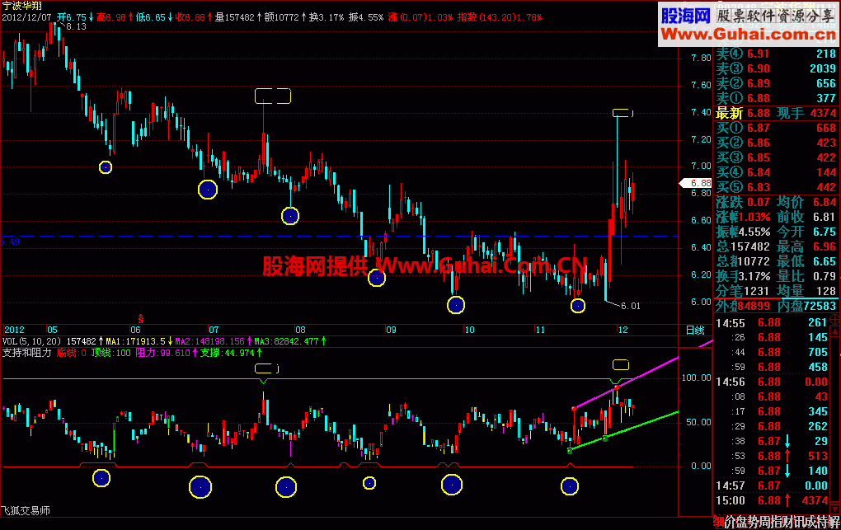Viewport: 841px width, 530px height.
Task: Click the 6.88 current price tag on axis
Action: (x=696, y=183)
